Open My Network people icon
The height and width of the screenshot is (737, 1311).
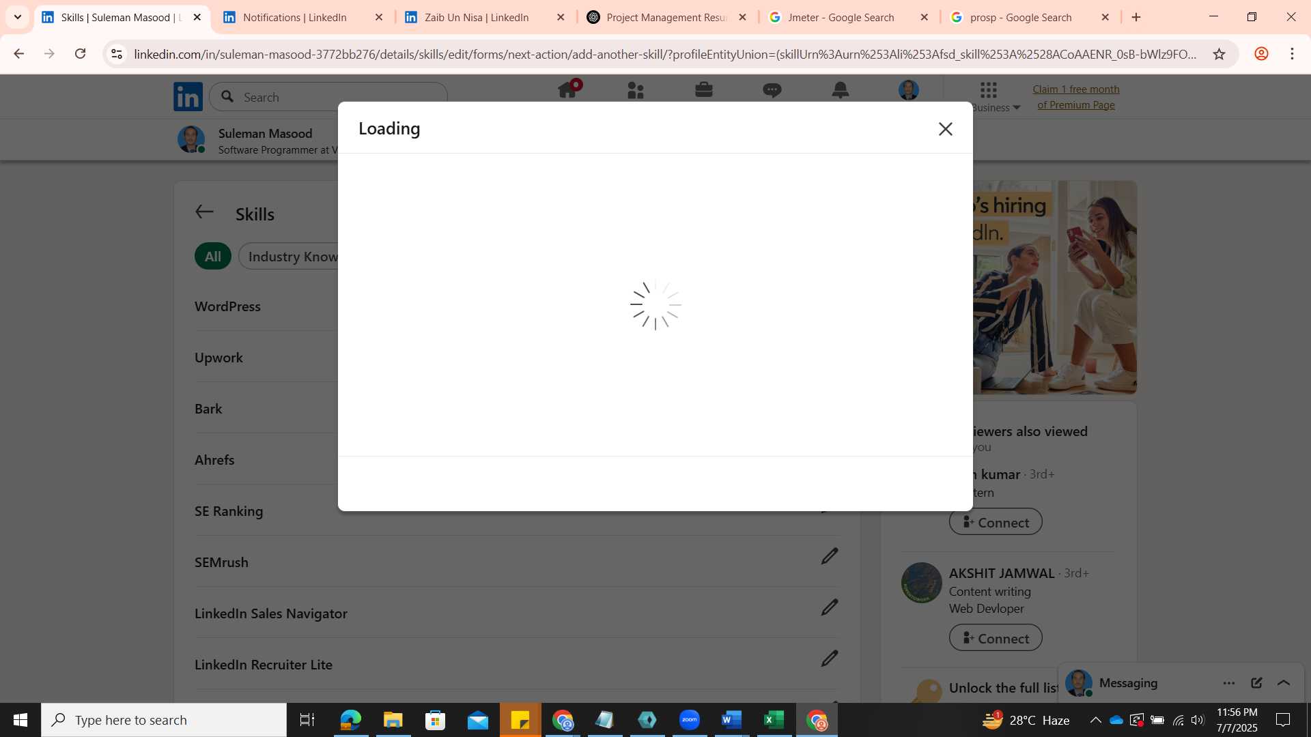click(x=636, y=90)
